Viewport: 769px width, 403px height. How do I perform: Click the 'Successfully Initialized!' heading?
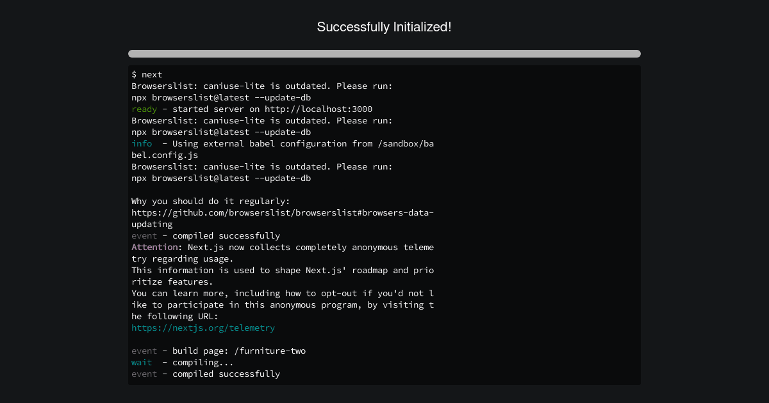tap(384, 27)
